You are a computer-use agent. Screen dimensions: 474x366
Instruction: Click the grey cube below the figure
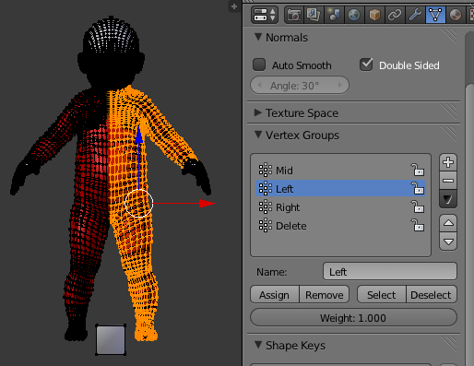click(x=111, y=339)
